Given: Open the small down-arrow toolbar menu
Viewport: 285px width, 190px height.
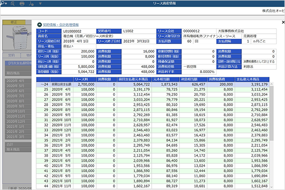Looking at the screenshot, I should pos(40,3).
